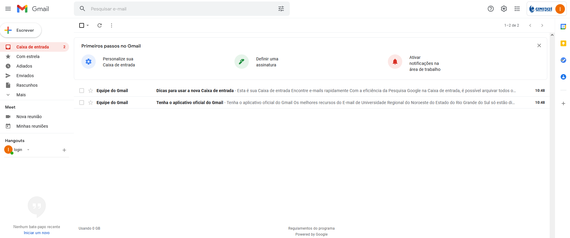The height and width of the screenshot is (238, 570).
Task: Open the Tasks side panel icon
Action: coord(563,60)
